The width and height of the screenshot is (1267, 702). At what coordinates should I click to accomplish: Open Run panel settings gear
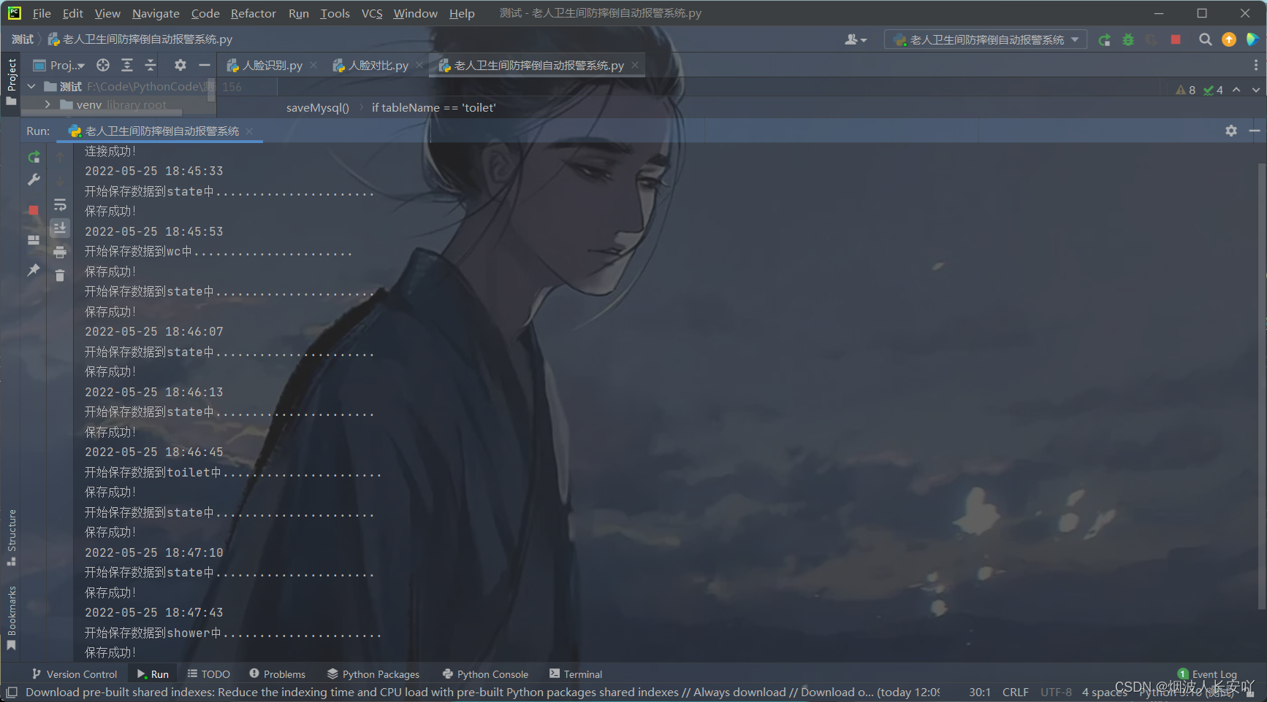pyautogui.click(x=1231, y=131)
